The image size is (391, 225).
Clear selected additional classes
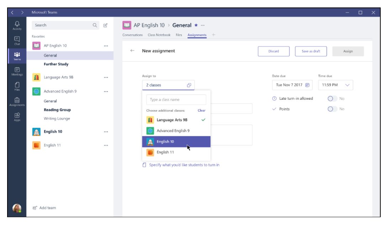(x=201, y=110)
